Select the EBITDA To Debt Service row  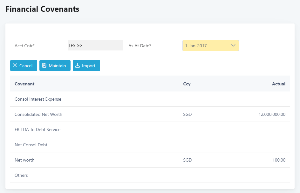(37, 130)
